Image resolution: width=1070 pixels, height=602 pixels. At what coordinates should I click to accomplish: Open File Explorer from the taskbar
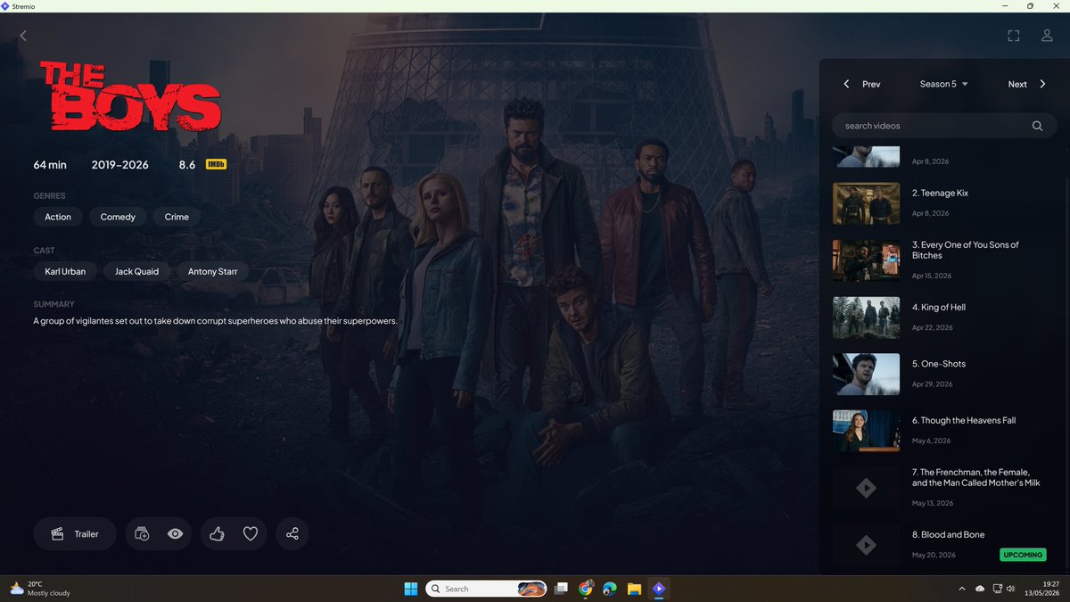634,589
